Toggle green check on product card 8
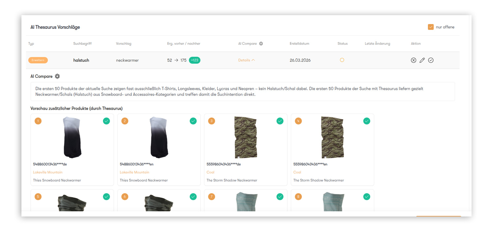This screenshot has height=231, width=493. coord(367,196)
